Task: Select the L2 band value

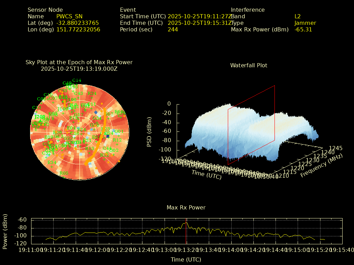Action: pos(298,17)
